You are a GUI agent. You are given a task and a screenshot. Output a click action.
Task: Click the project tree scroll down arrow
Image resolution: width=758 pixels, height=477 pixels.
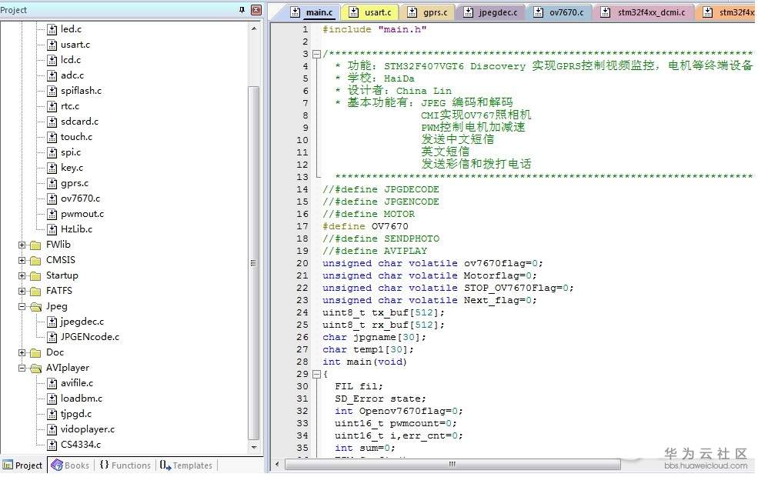(x=254, y=448)
